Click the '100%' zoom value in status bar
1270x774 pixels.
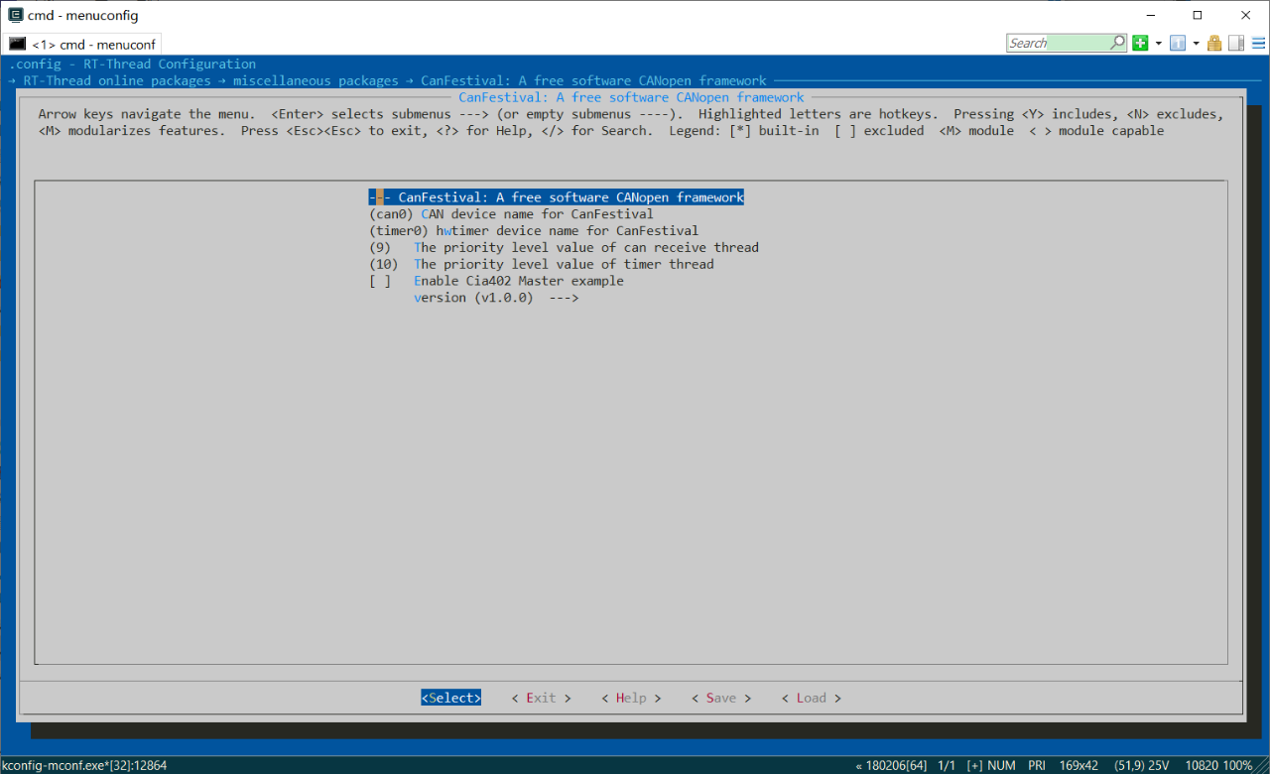coord(1237,765)
